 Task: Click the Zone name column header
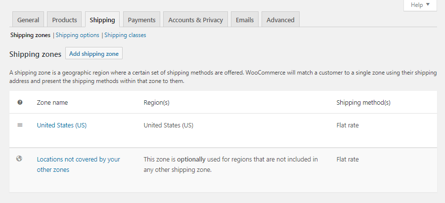52,102
